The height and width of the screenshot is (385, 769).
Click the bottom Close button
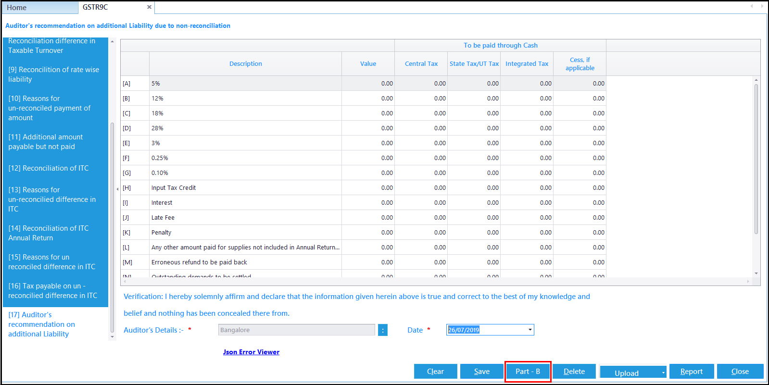click(x=740, y=372)
